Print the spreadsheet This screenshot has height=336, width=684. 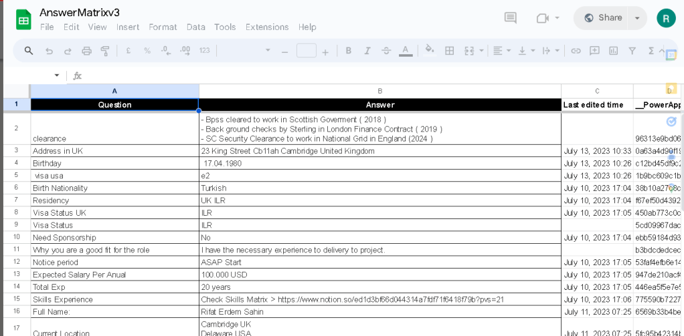tap(87, 51)
